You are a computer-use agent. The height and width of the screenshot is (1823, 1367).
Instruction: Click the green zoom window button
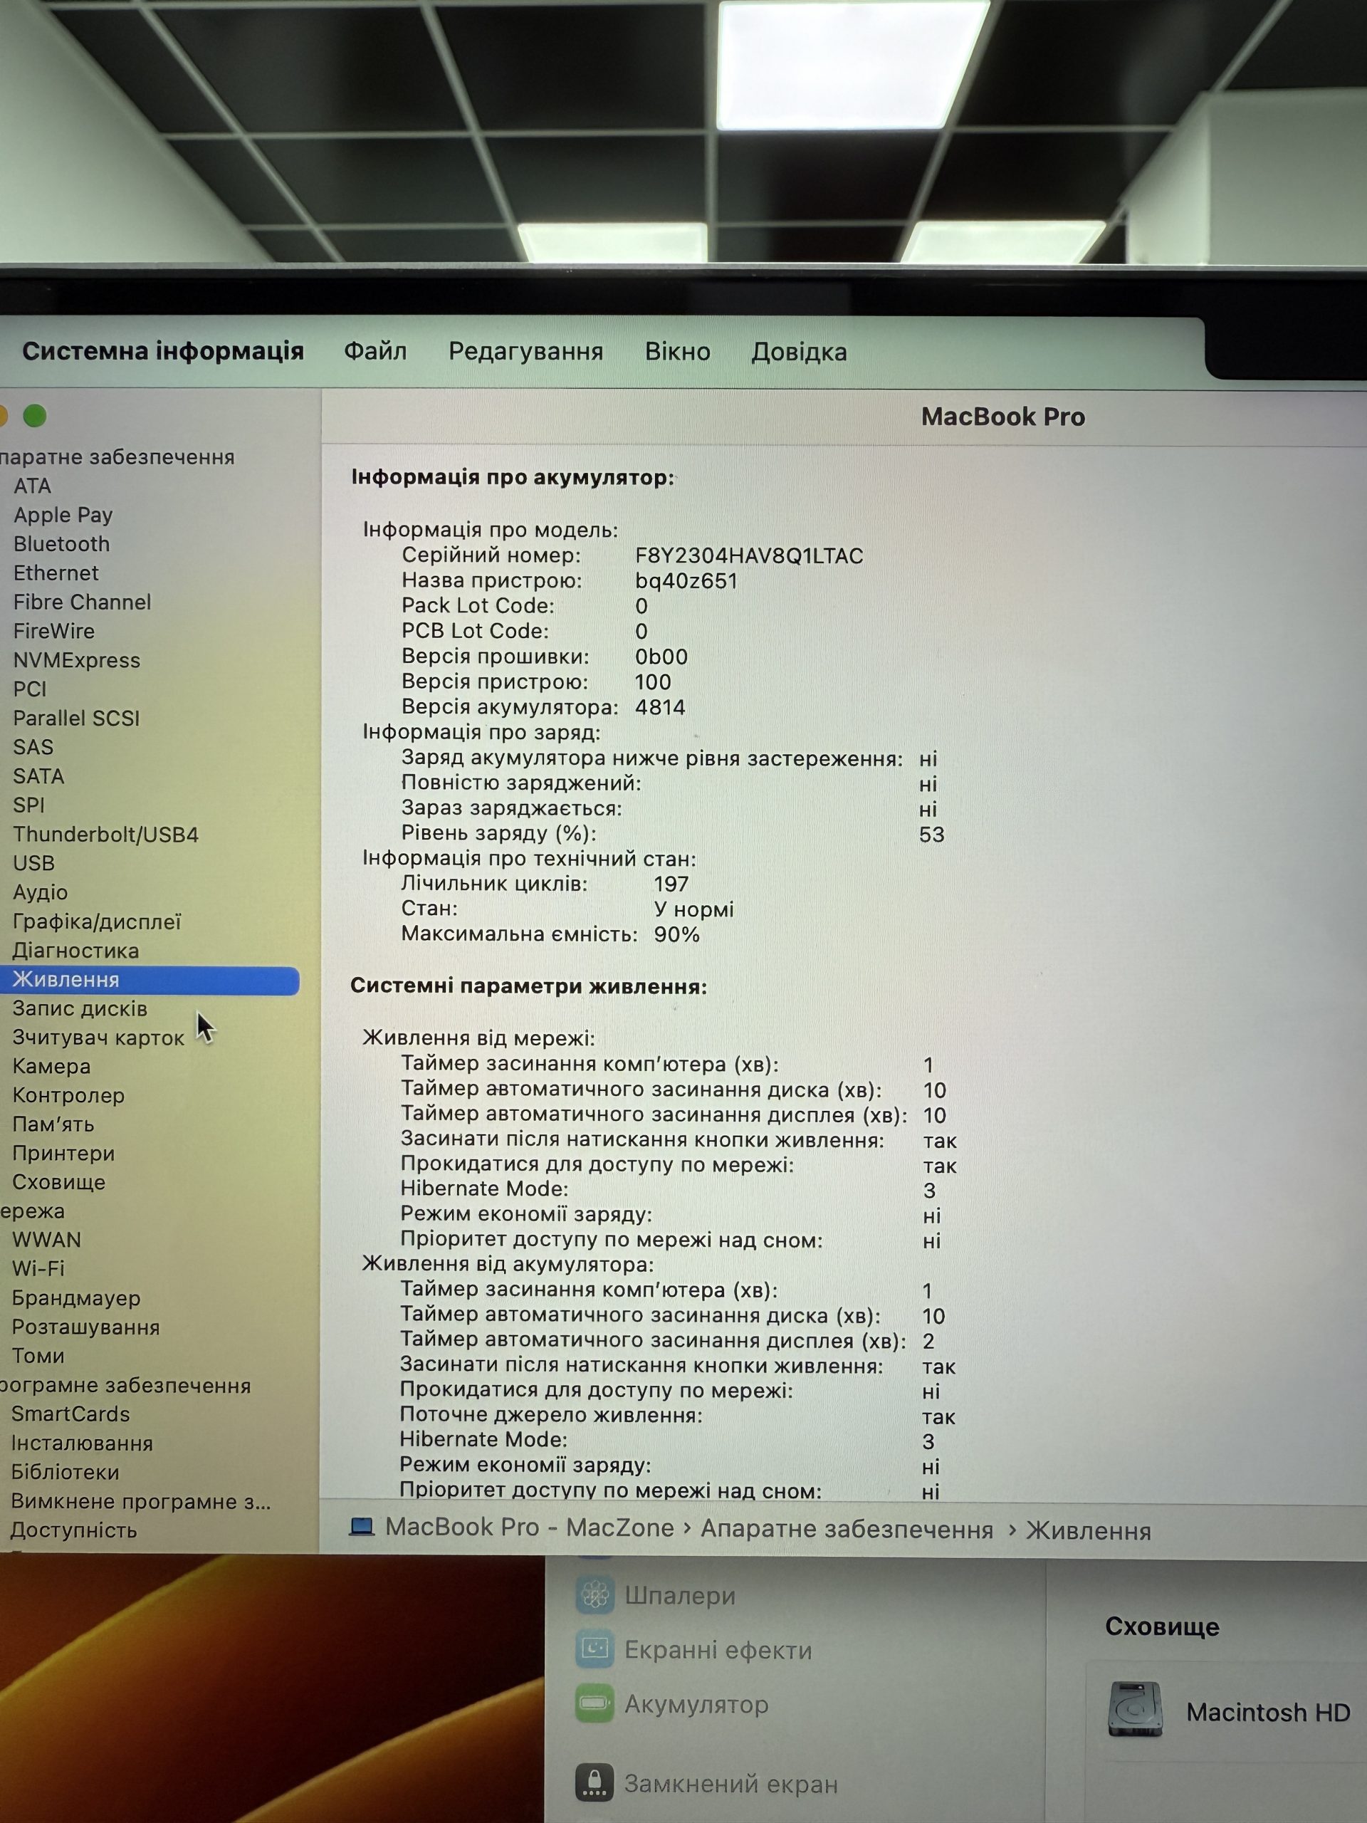pos(35,415)
